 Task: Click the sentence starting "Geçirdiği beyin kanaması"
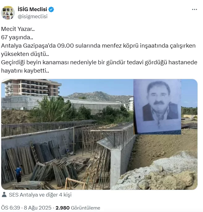point(99,66)
